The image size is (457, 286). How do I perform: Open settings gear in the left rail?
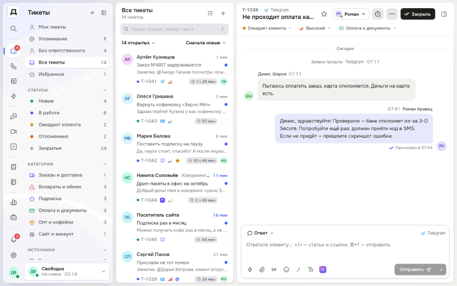coord(13,255)
